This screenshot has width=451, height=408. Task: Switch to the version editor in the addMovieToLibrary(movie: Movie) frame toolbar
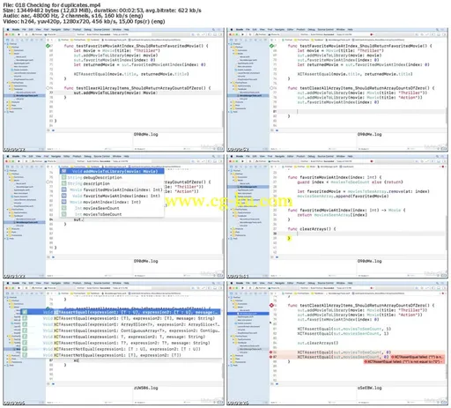pyautogui.click(x=203, y=34)
